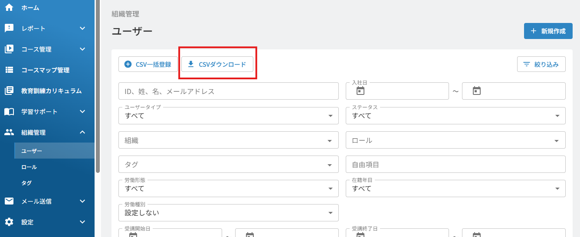Open コースマップ管理 menu item
The image size is (580, 237).
coord(47,70)
